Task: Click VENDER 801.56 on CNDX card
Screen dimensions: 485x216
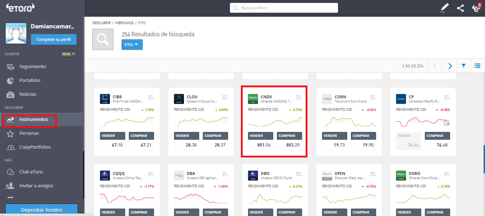Action: pyautogui.click(x=261, y=141)
